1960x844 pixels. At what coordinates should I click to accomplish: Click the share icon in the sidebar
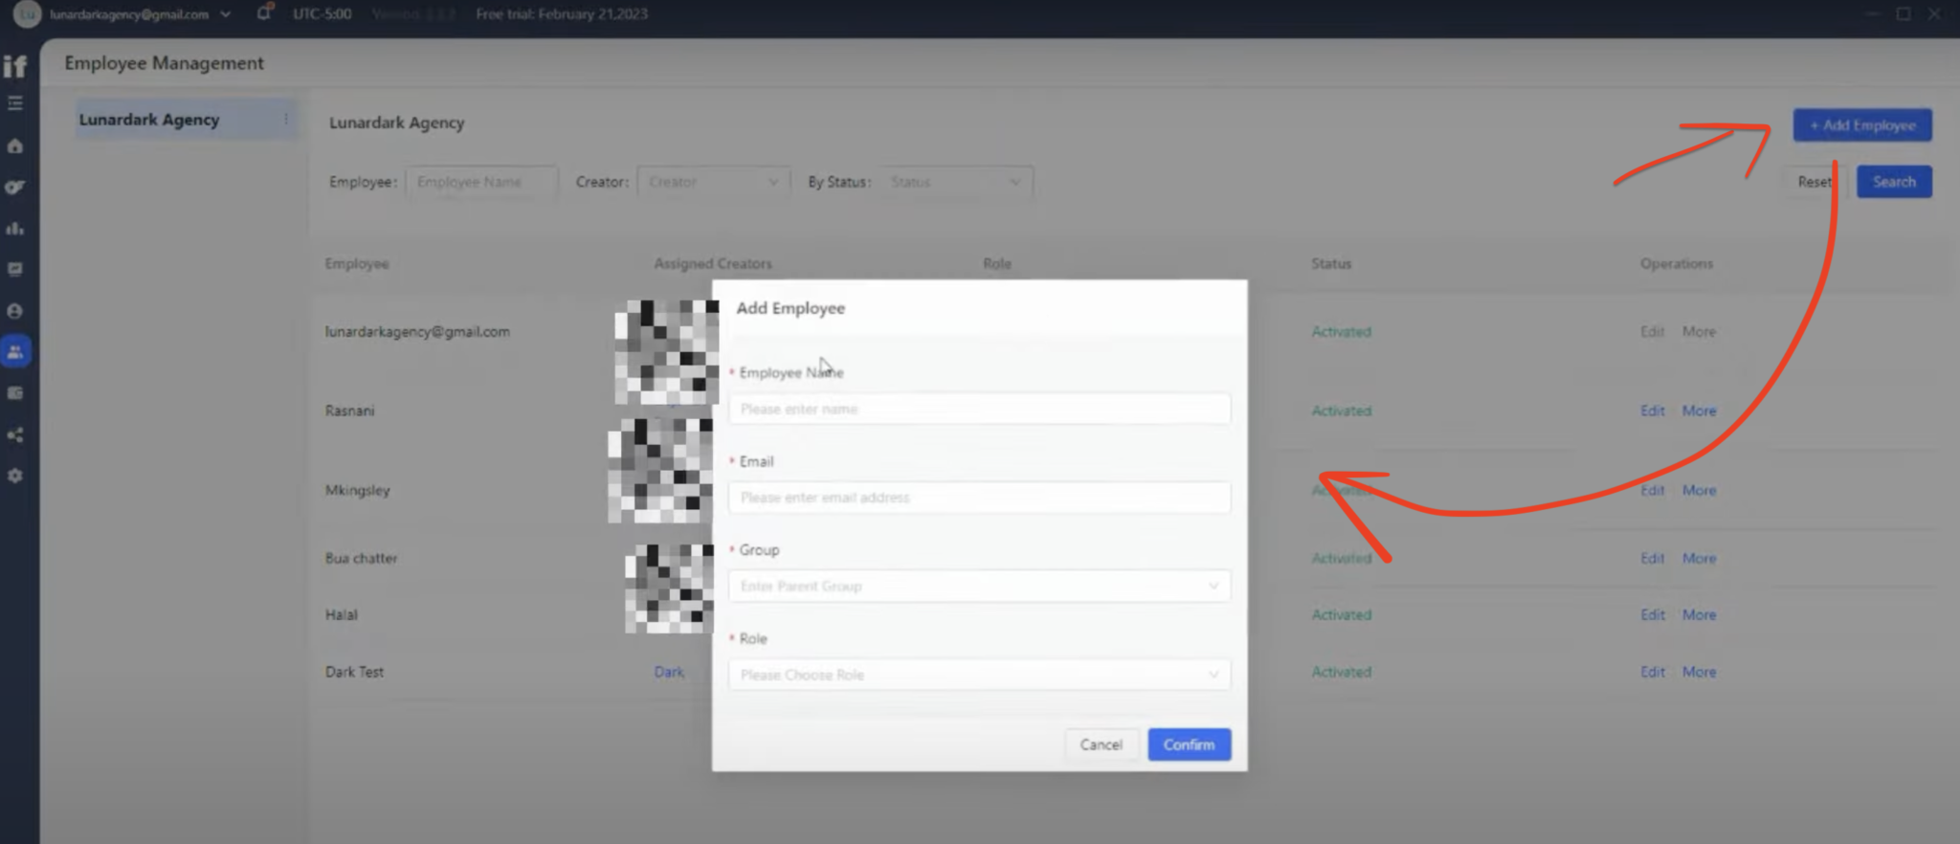(15, 435)
